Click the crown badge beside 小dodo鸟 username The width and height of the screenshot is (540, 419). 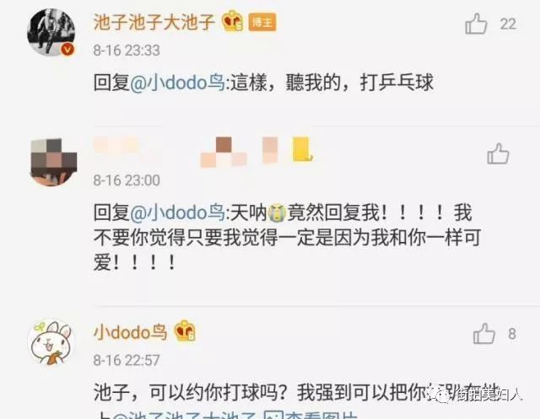[x=185, y=330]
